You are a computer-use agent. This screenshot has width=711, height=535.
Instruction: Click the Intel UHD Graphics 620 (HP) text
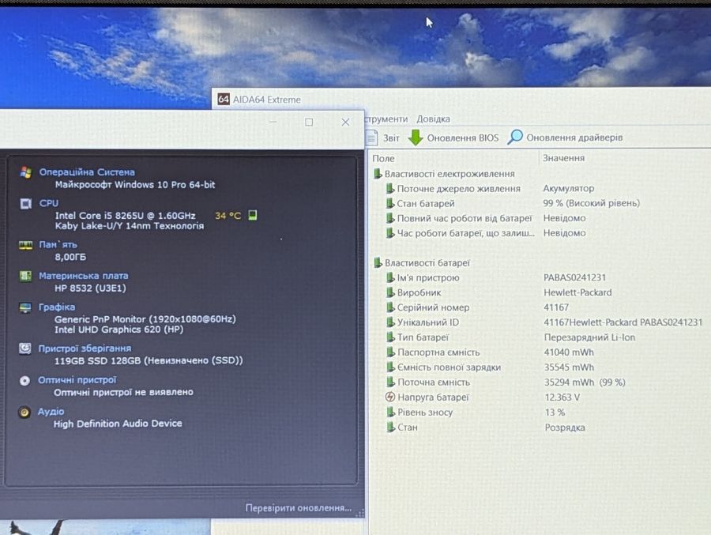pos(118,330)
